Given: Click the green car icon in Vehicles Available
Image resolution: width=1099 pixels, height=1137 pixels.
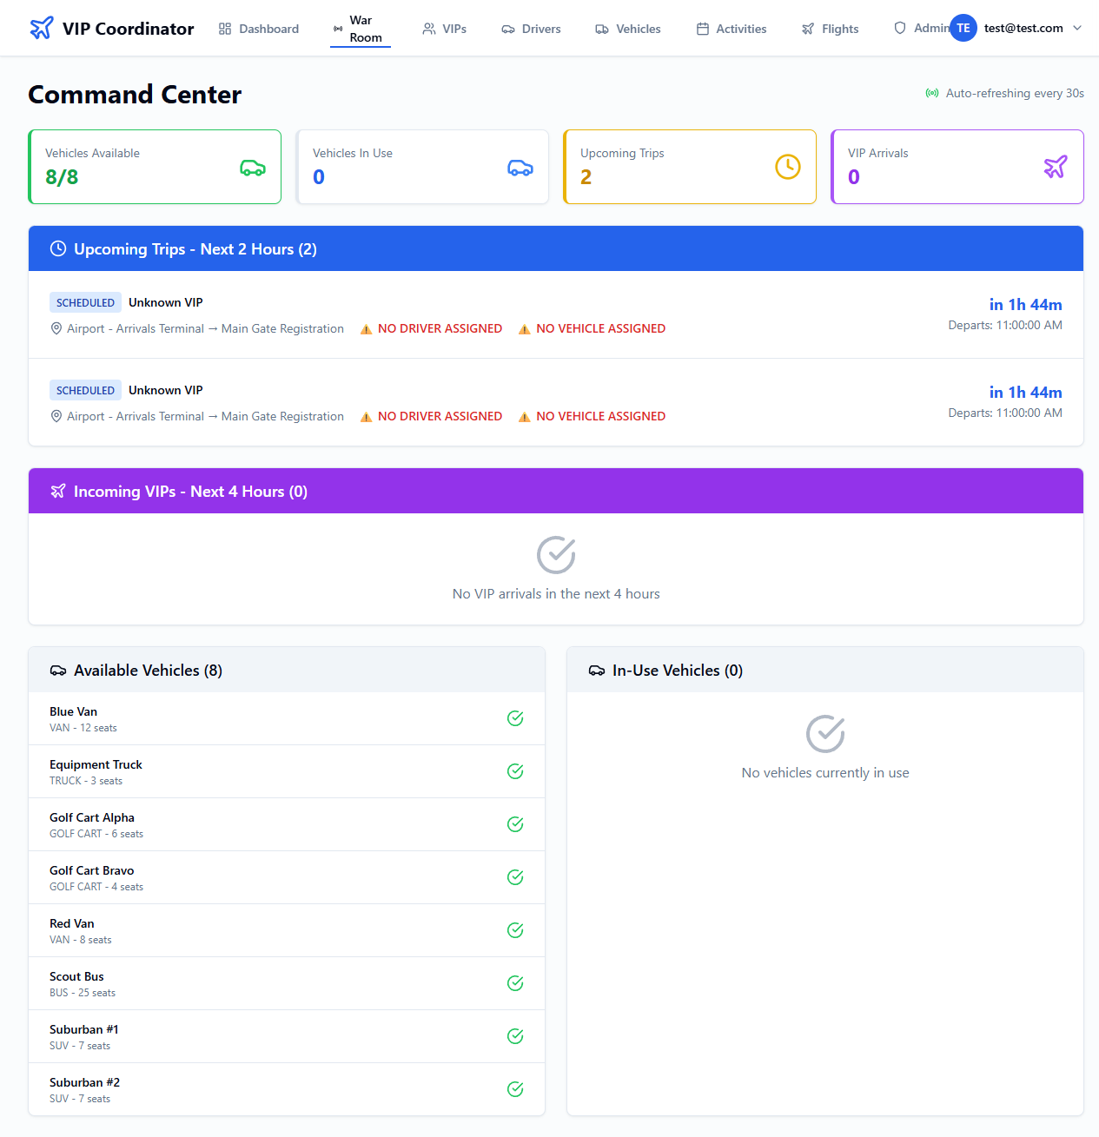Looking at the screenshot, I should [253, 168].
